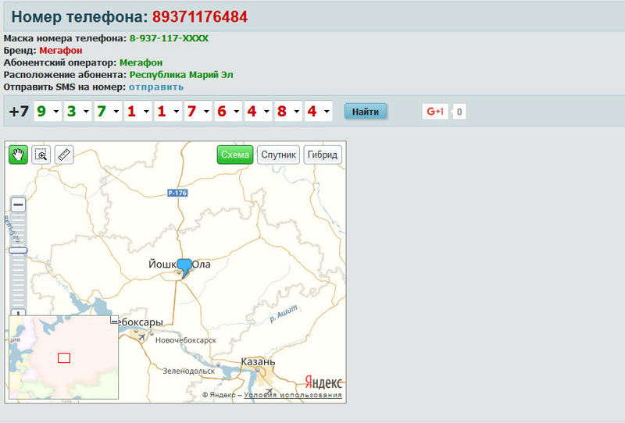Open the third digit dropdown showing green 7

pyautogui.click(x=108, y=111)
